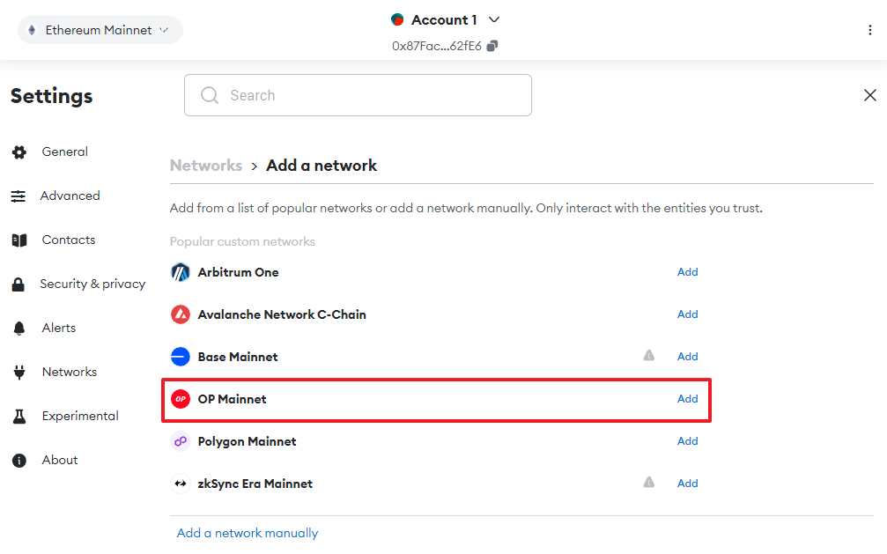Select the Alerts bell icon
This screenshot has width=887, height=554.
18,328
